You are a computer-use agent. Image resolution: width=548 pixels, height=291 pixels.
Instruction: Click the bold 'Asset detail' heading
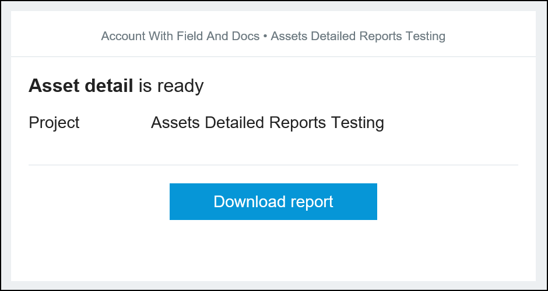point(80,86)
